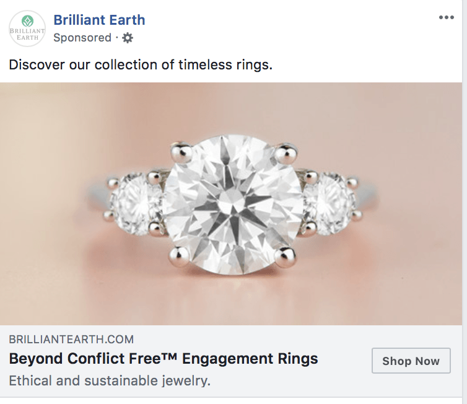Image resolution: width=467 pixels, height=404 pixels.
Task: Open the three-dot post options menu
Action: (446, 17)
